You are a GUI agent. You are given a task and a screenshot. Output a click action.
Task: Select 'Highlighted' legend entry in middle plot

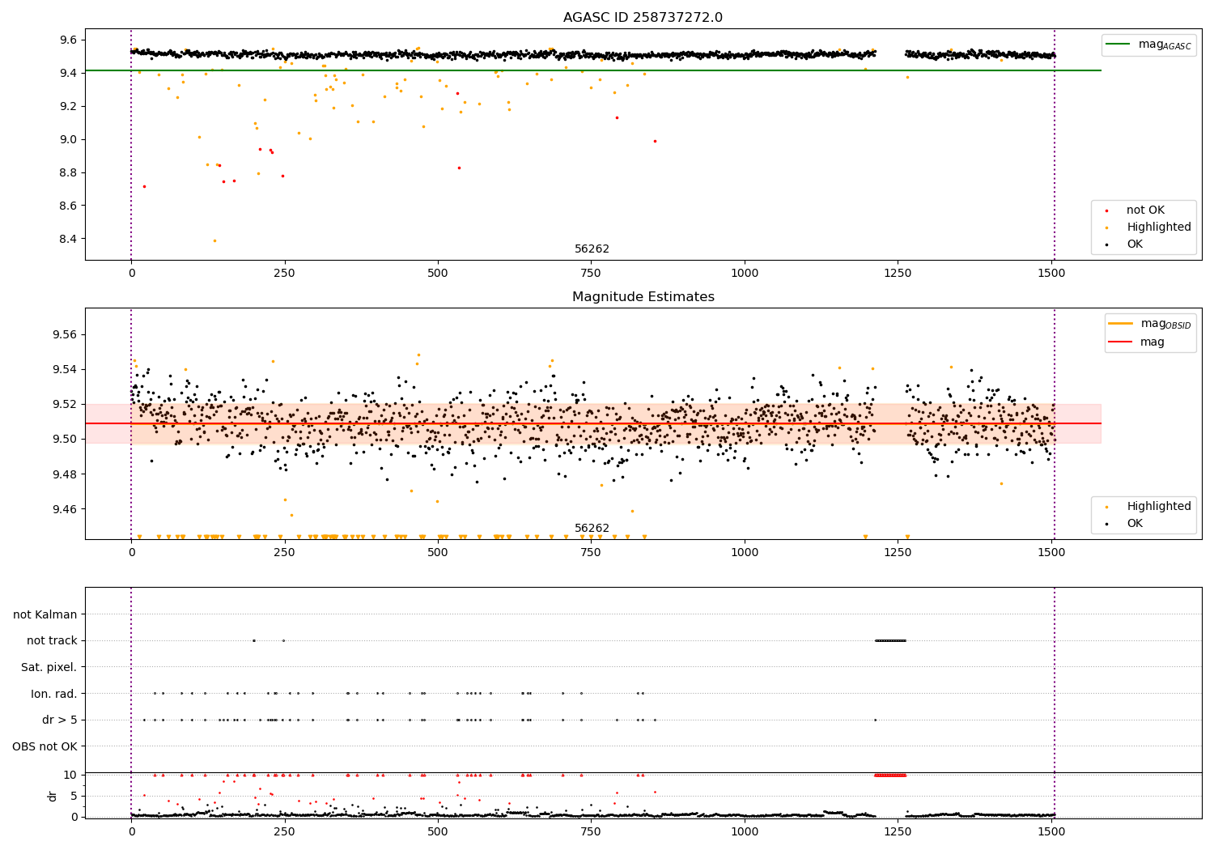click(1159, 507)
